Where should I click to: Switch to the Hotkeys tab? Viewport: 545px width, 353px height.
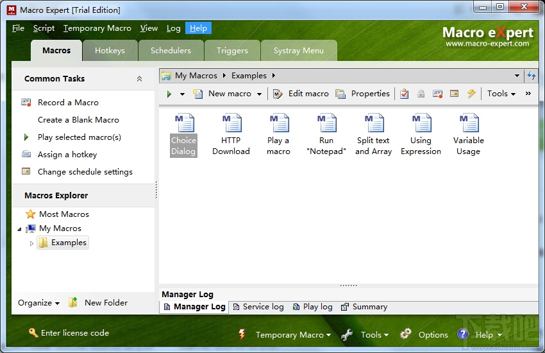point(110,51)
